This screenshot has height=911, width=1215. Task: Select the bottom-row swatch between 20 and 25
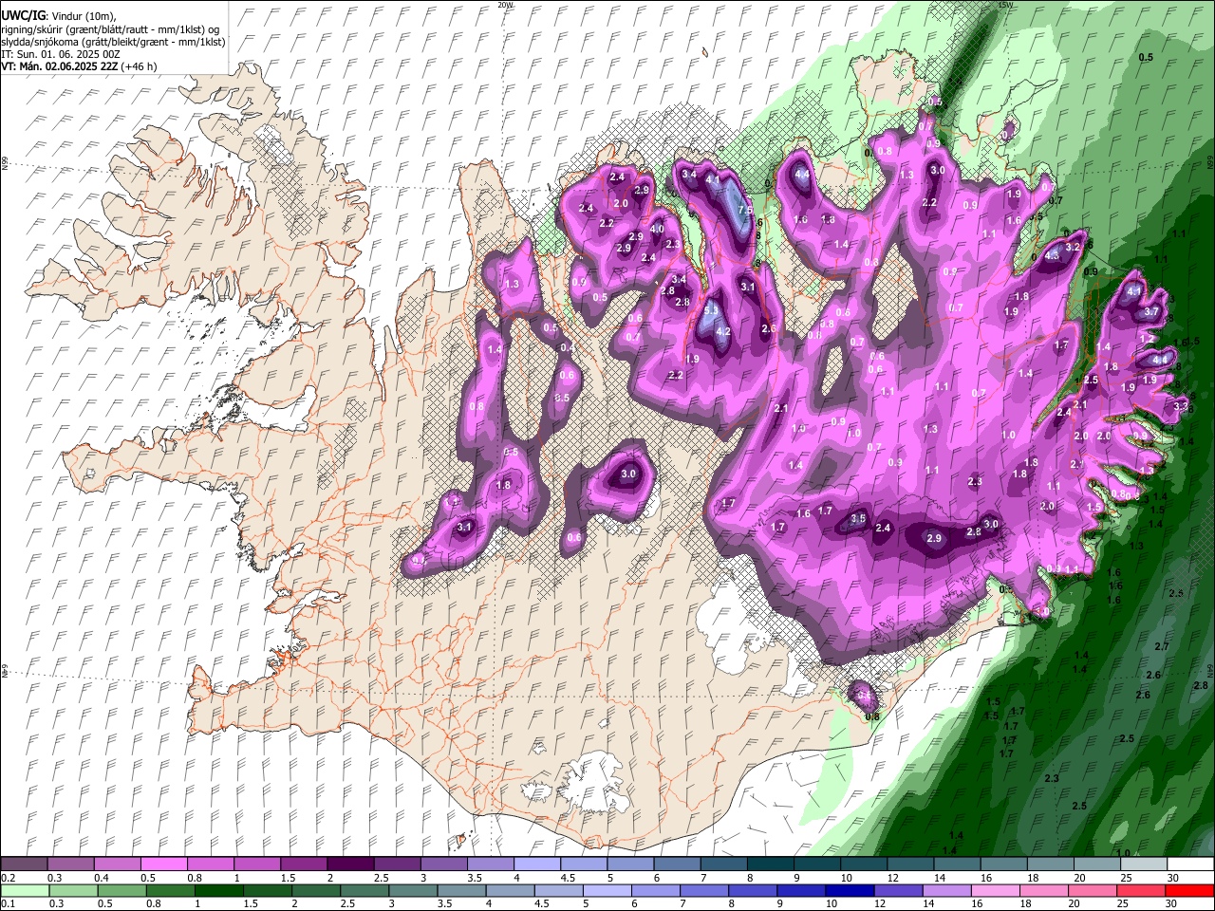pyautogui.click(x=1092, y=890)
